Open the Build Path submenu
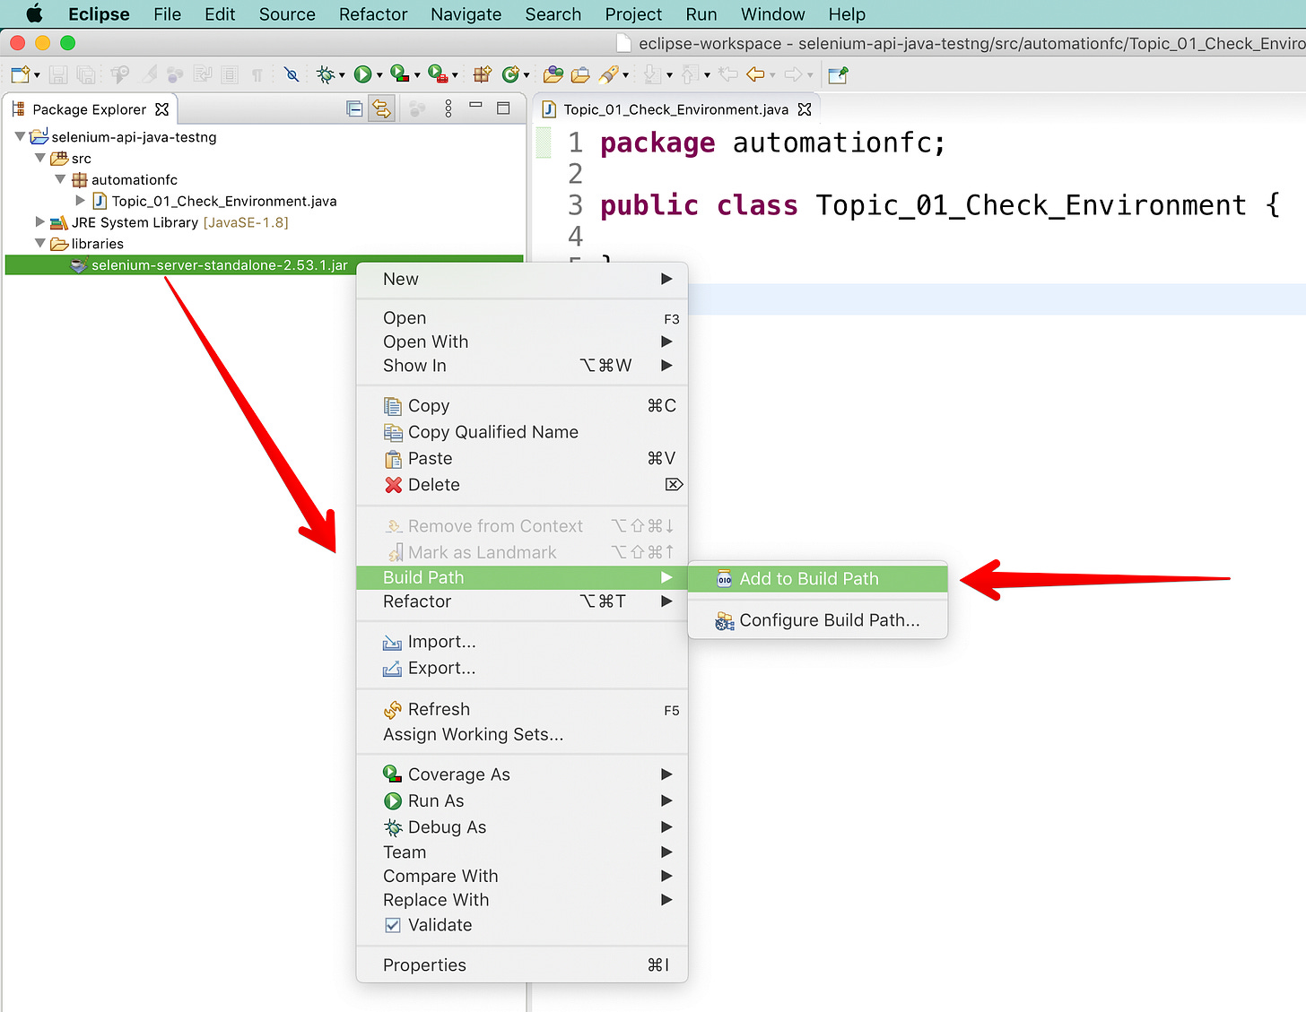The height and width of the screenshot is (1012, 1306). tap(522, 577)
